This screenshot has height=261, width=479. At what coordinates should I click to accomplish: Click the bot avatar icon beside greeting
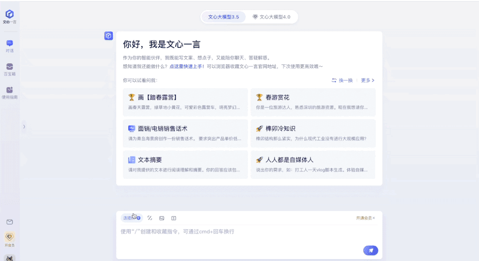coord(108,36)
